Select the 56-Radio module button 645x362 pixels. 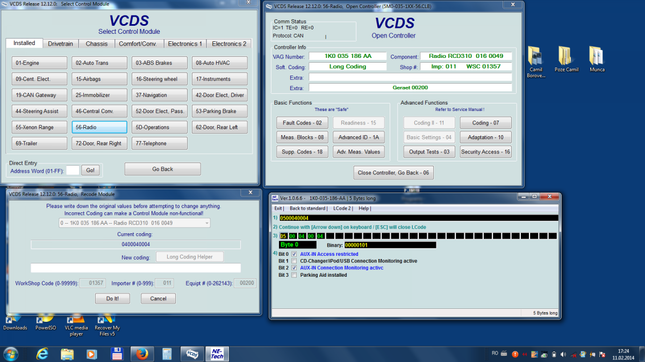[99, 127]
